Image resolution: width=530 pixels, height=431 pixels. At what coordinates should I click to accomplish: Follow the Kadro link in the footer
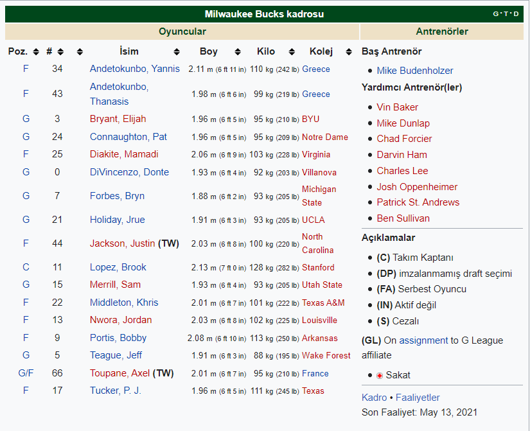click(x=374, y=398)
